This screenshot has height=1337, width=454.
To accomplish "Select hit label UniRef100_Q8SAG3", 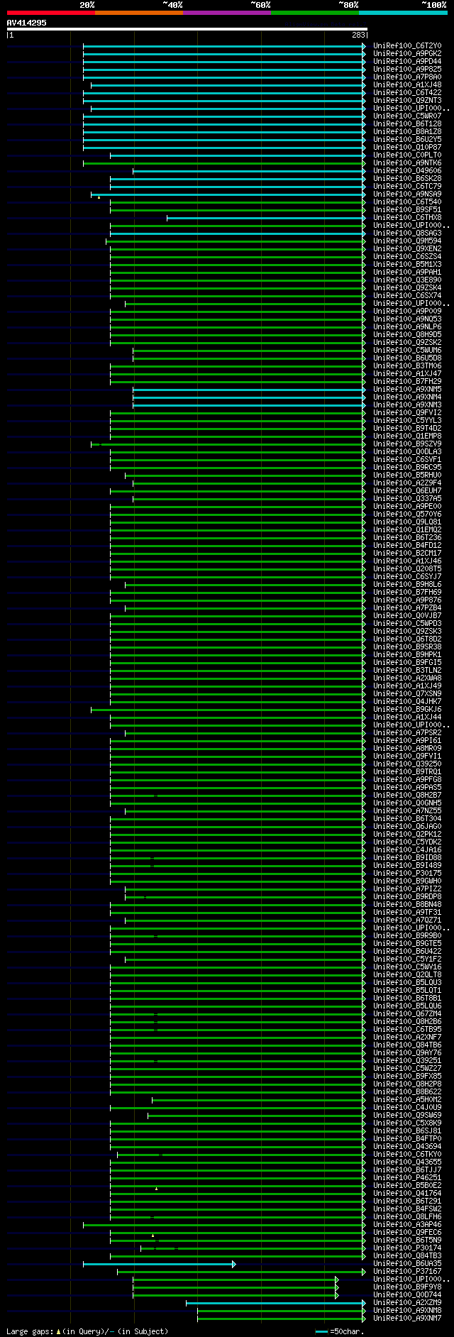I will pos(407,233).
